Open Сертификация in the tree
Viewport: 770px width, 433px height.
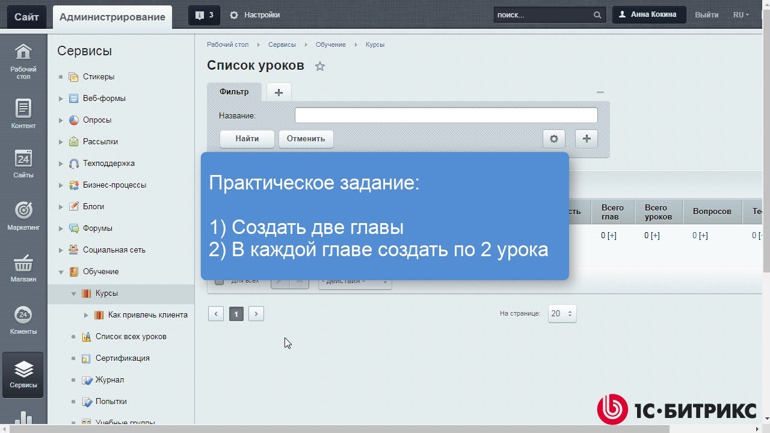click(x=122, y=358)
